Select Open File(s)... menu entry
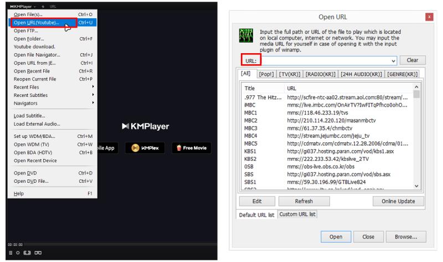The width and height of the screenshot is (443, 262). click(x=53, y=14)
